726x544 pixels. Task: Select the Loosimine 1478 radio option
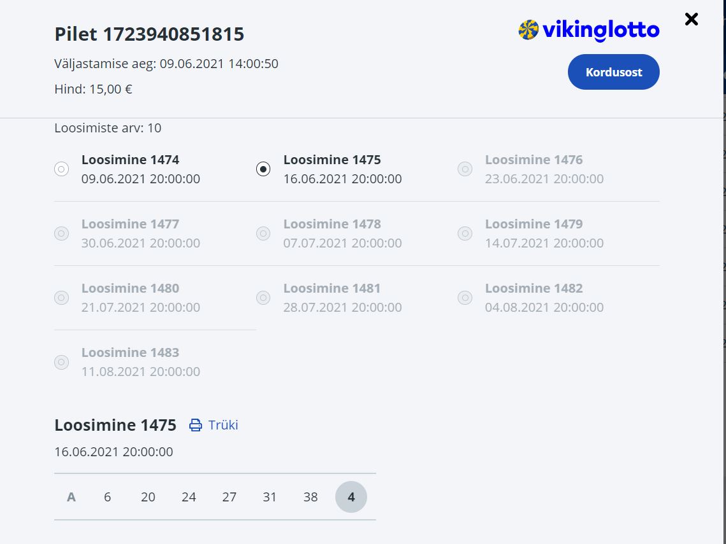(x=263, y=234)
